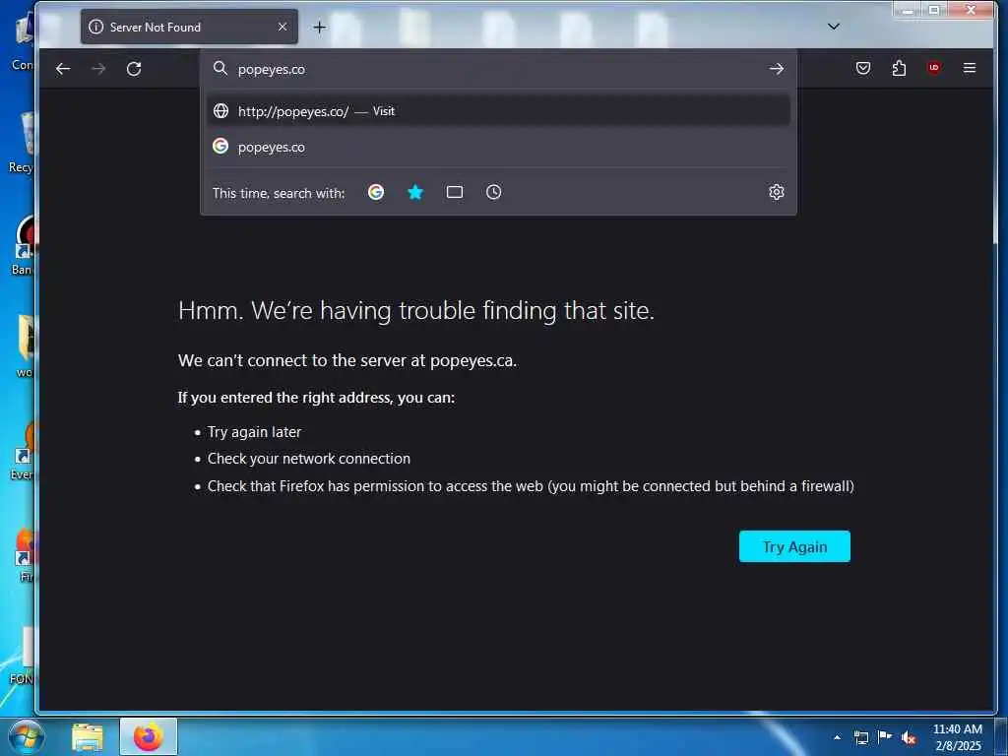The height and width of the screenshot is (756, 1008).
Task: Search this time with Google icon
Action: 376,192
